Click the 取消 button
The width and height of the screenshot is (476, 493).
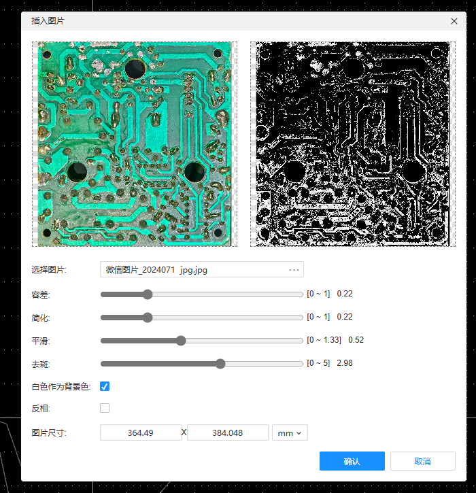coord(422,461)
